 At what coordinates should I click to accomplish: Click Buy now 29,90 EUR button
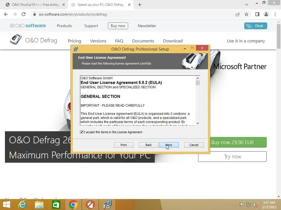click(238, 142)
